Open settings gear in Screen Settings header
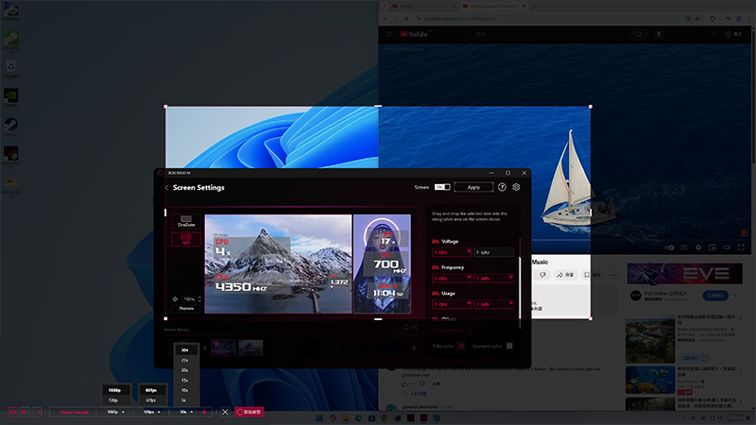756x425 pixels. point(516,187)
